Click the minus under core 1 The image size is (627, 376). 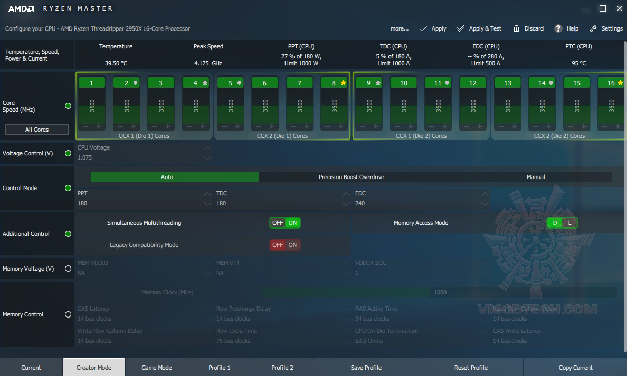(x=85, y=126)
